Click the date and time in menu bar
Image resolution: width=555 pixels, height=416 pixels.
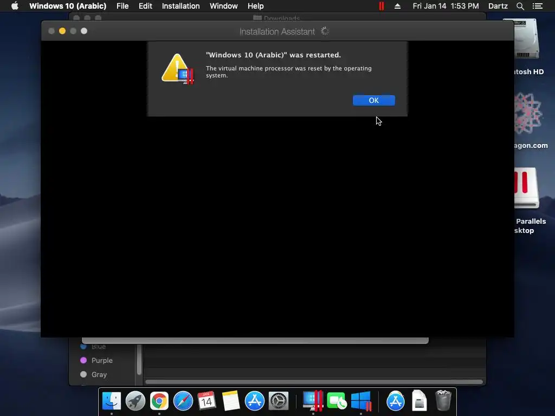click(x=446, y=6)
